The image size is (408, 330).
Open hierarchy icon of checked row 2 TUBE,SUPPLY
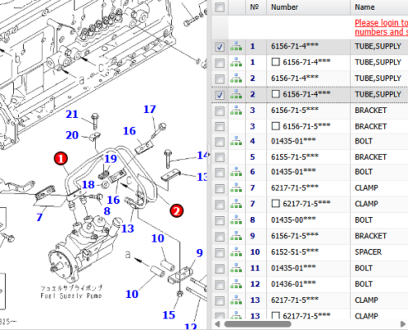(236, 94)
